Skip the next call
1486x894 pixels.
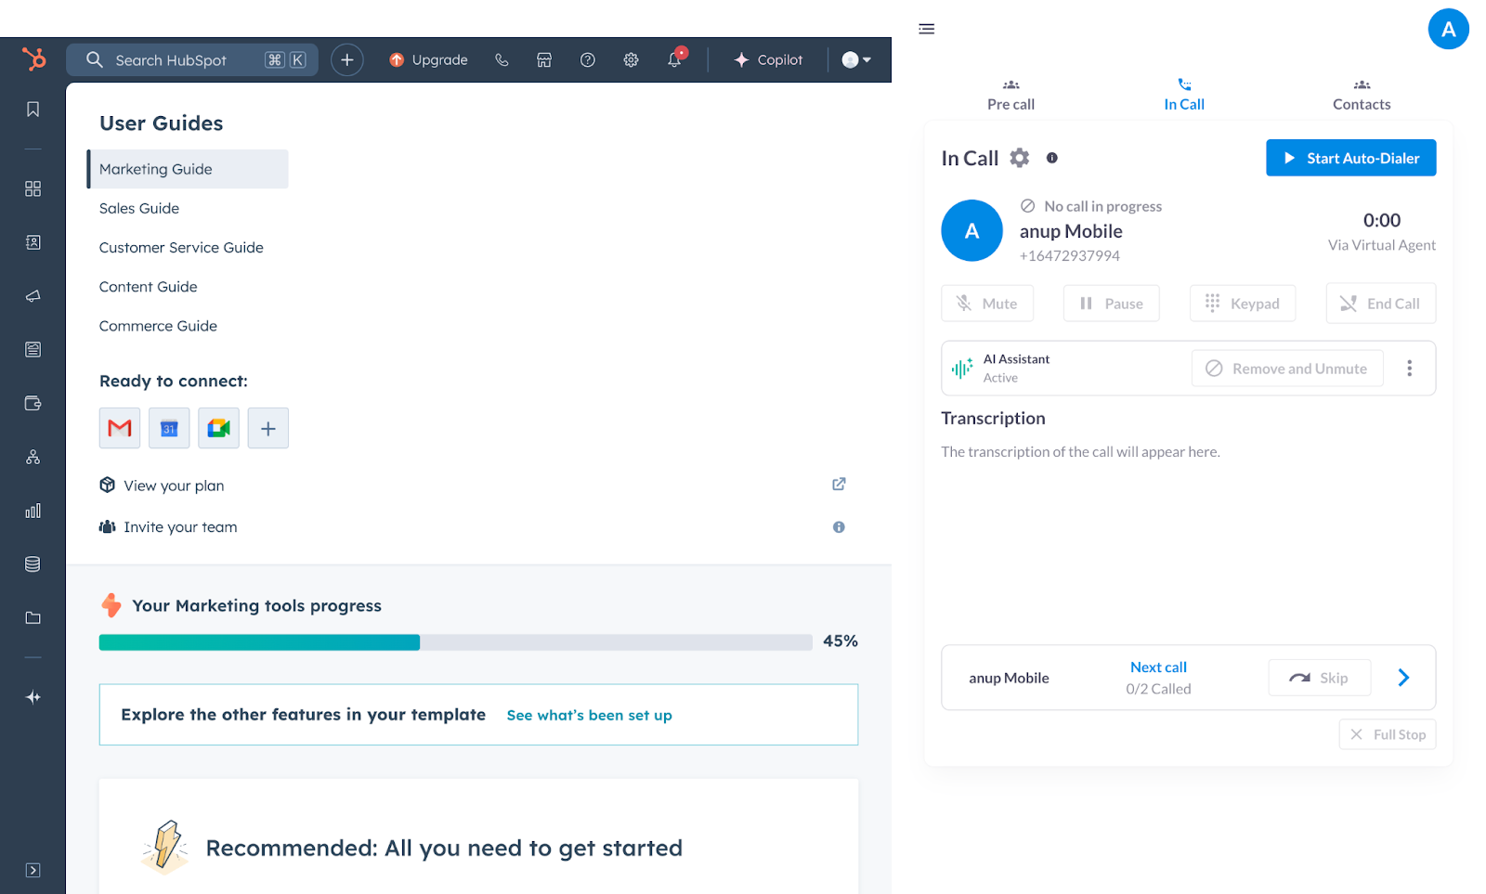pyautogui.click(x=1320, y=678)
